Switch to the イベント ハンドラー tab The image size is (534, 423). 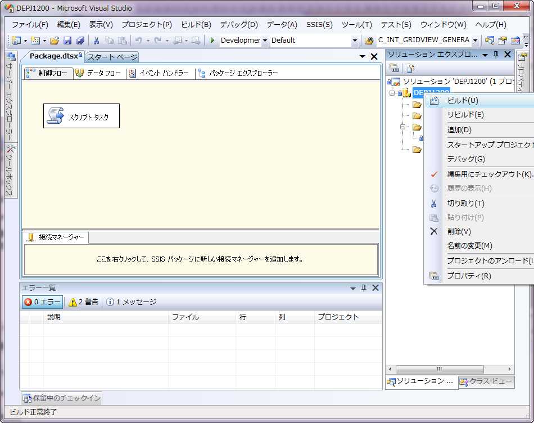160,73
